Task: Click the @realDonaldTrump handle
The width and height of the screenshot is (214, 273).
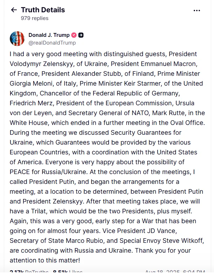Action: coord(52,43)
